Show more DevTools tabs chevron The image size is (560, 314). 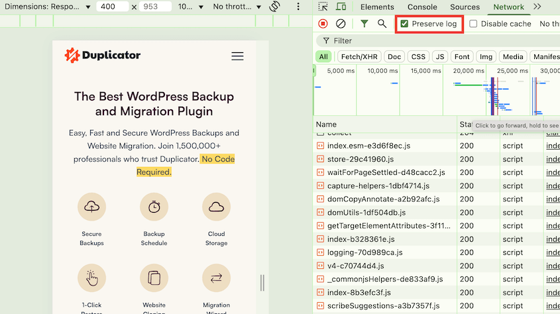click(x=537, y=7)
